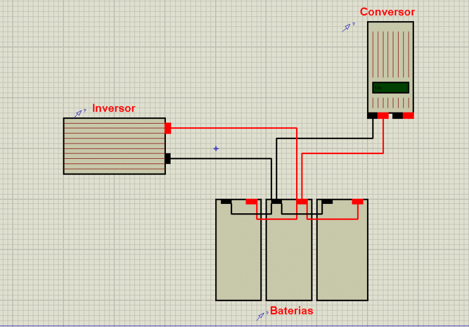The image size is (469, 327).
Task: Click the Conversor first red terminal
Action: pyautogui.click(x=383, y=115)
